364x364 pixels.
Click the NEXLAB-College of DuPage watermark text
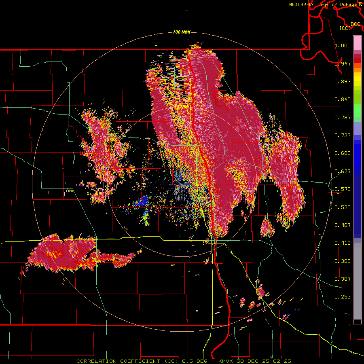click(326, 4)
